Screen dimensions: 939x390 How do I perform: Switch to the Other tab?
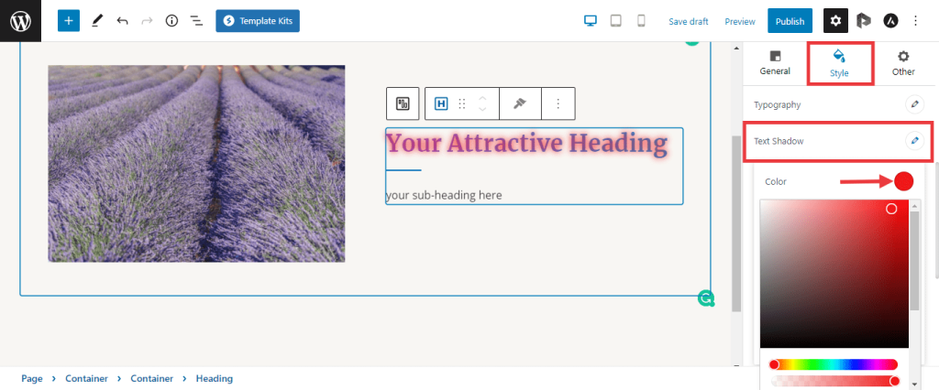903,62
